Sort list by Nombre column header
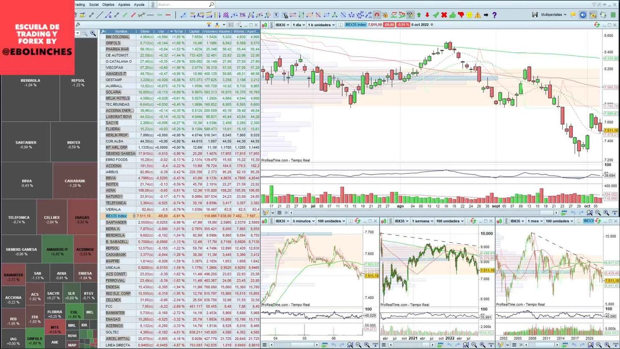 tap(121, 32)
